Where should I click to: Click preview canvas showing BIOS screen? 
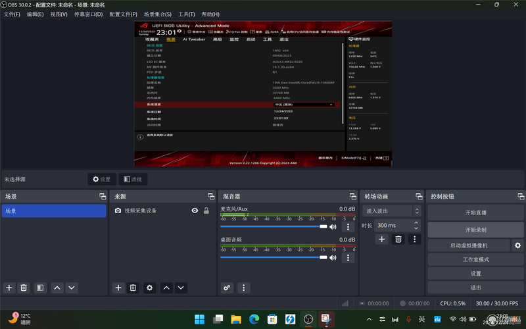263,93
